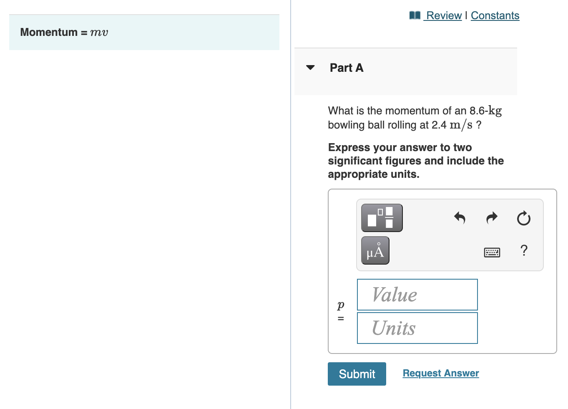Open the μÅ symbols and units palette
Image resolution: width=568 pixels, height=409 pixels.
coord(375,250)
